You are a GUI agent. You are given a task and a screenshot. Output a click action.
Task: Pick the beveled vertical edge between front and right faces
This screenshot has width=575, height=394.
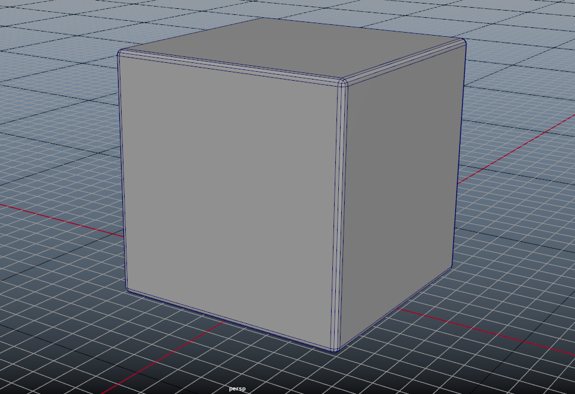pos(338,217)
